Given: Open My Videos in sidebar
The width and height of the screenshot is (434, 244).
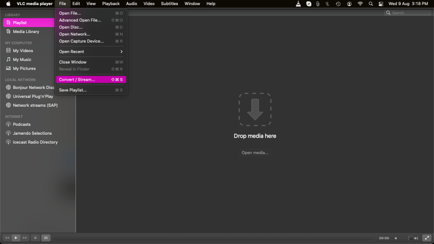Looking at the screenshot, I should point(23,51).
